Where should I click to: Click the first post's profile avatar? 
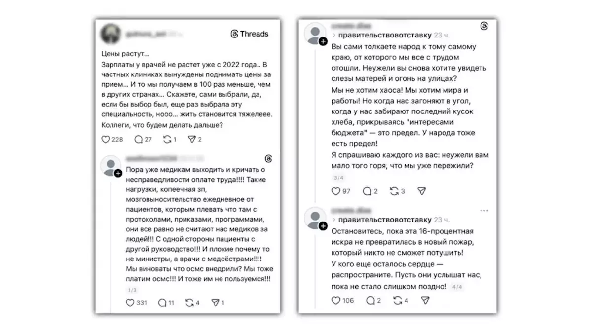(x=111, y=33)
